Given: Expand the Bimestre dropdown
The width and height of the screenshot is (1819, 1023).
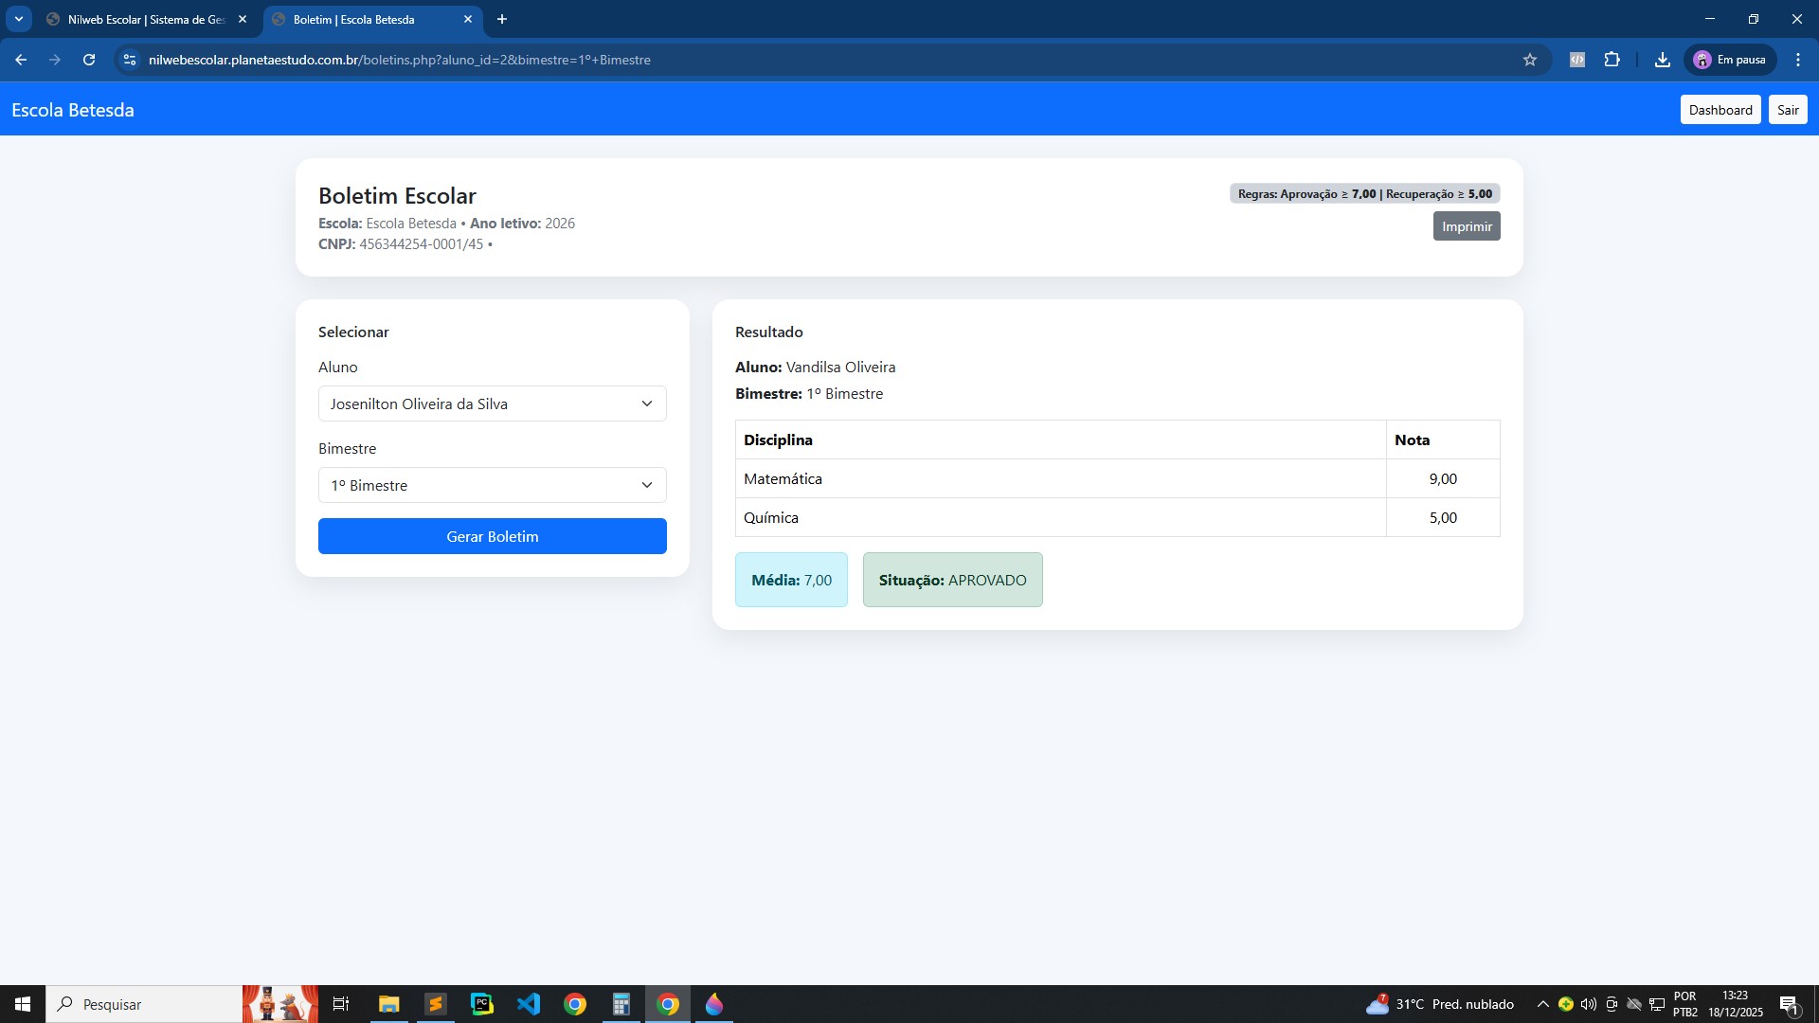Looking at the screenshot, I should tap(492, 485).
